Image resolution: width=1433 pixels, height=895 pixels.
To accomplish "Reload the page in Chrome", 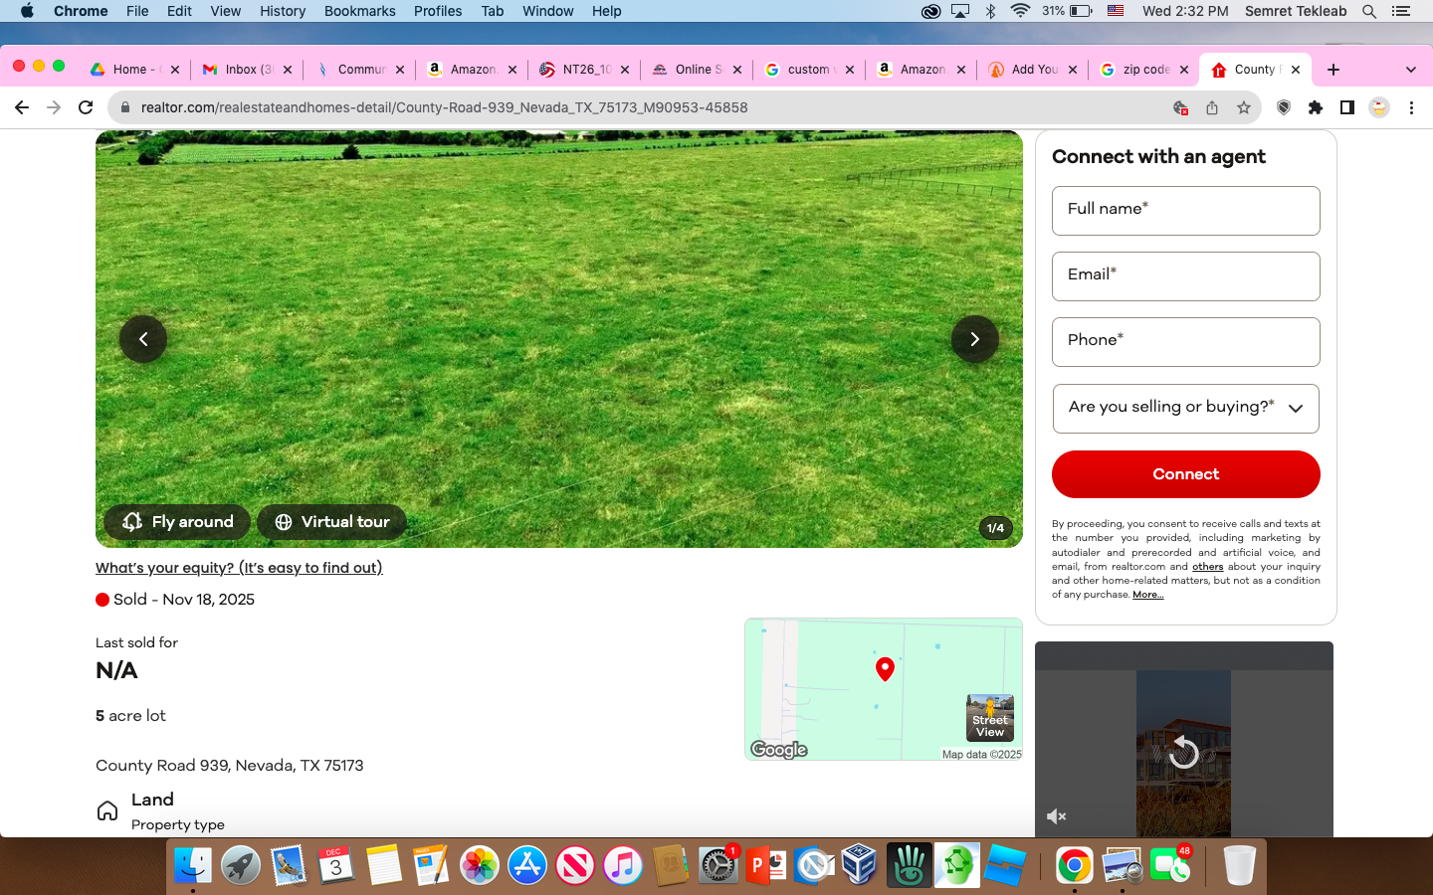I will click(86, 107).
